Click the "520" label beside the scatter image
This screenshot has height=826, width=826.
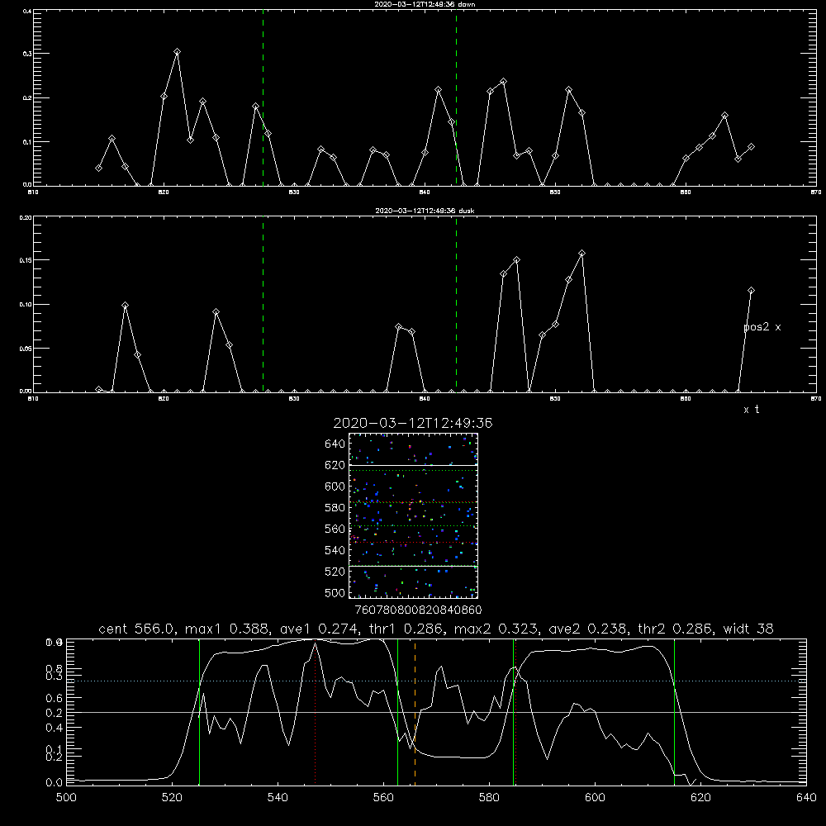335,572
